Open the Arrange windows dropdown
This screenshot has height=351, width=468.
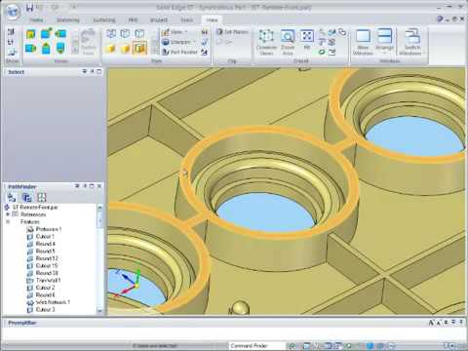(x=384, y=42)
